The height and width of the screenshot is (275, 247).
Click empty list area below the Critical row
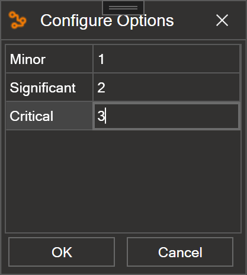pos(123,181)
